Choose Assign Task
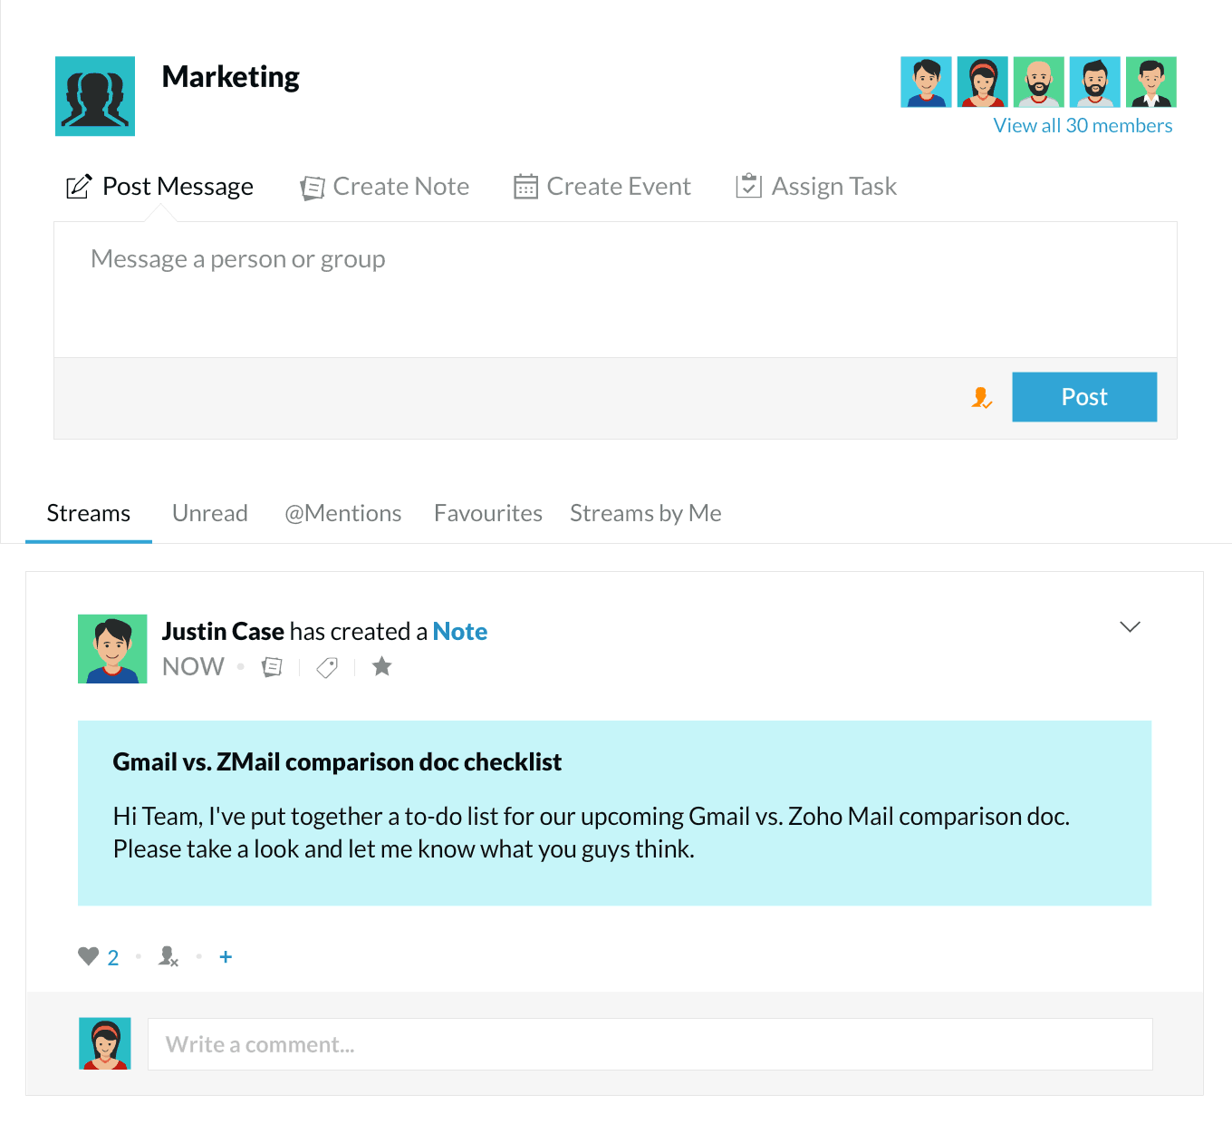Image resolution: width=1232 pixels, height=1124 pixels. coord(817,187)
